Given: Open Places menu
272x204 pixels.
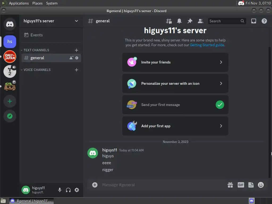Looking at the screenshot, I should (x=37, y=3).
